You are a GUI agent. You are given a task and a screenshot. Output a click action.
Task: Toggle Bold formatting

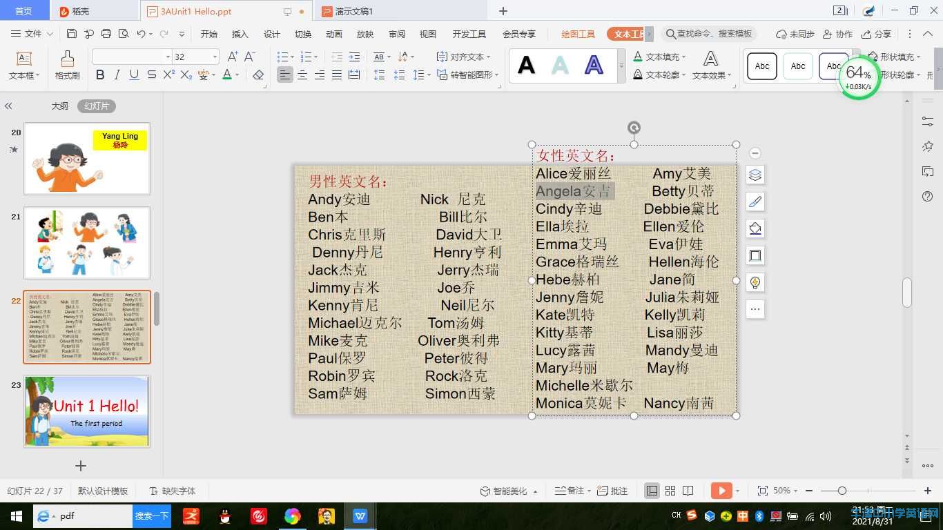pos(100,75)
